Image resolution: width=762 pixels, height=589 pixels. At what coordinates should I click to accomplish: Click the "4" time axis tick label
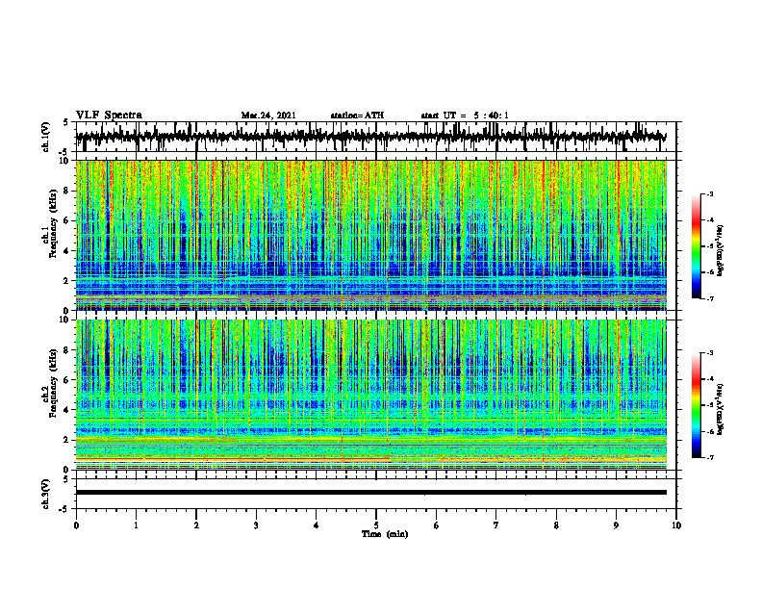317,525
